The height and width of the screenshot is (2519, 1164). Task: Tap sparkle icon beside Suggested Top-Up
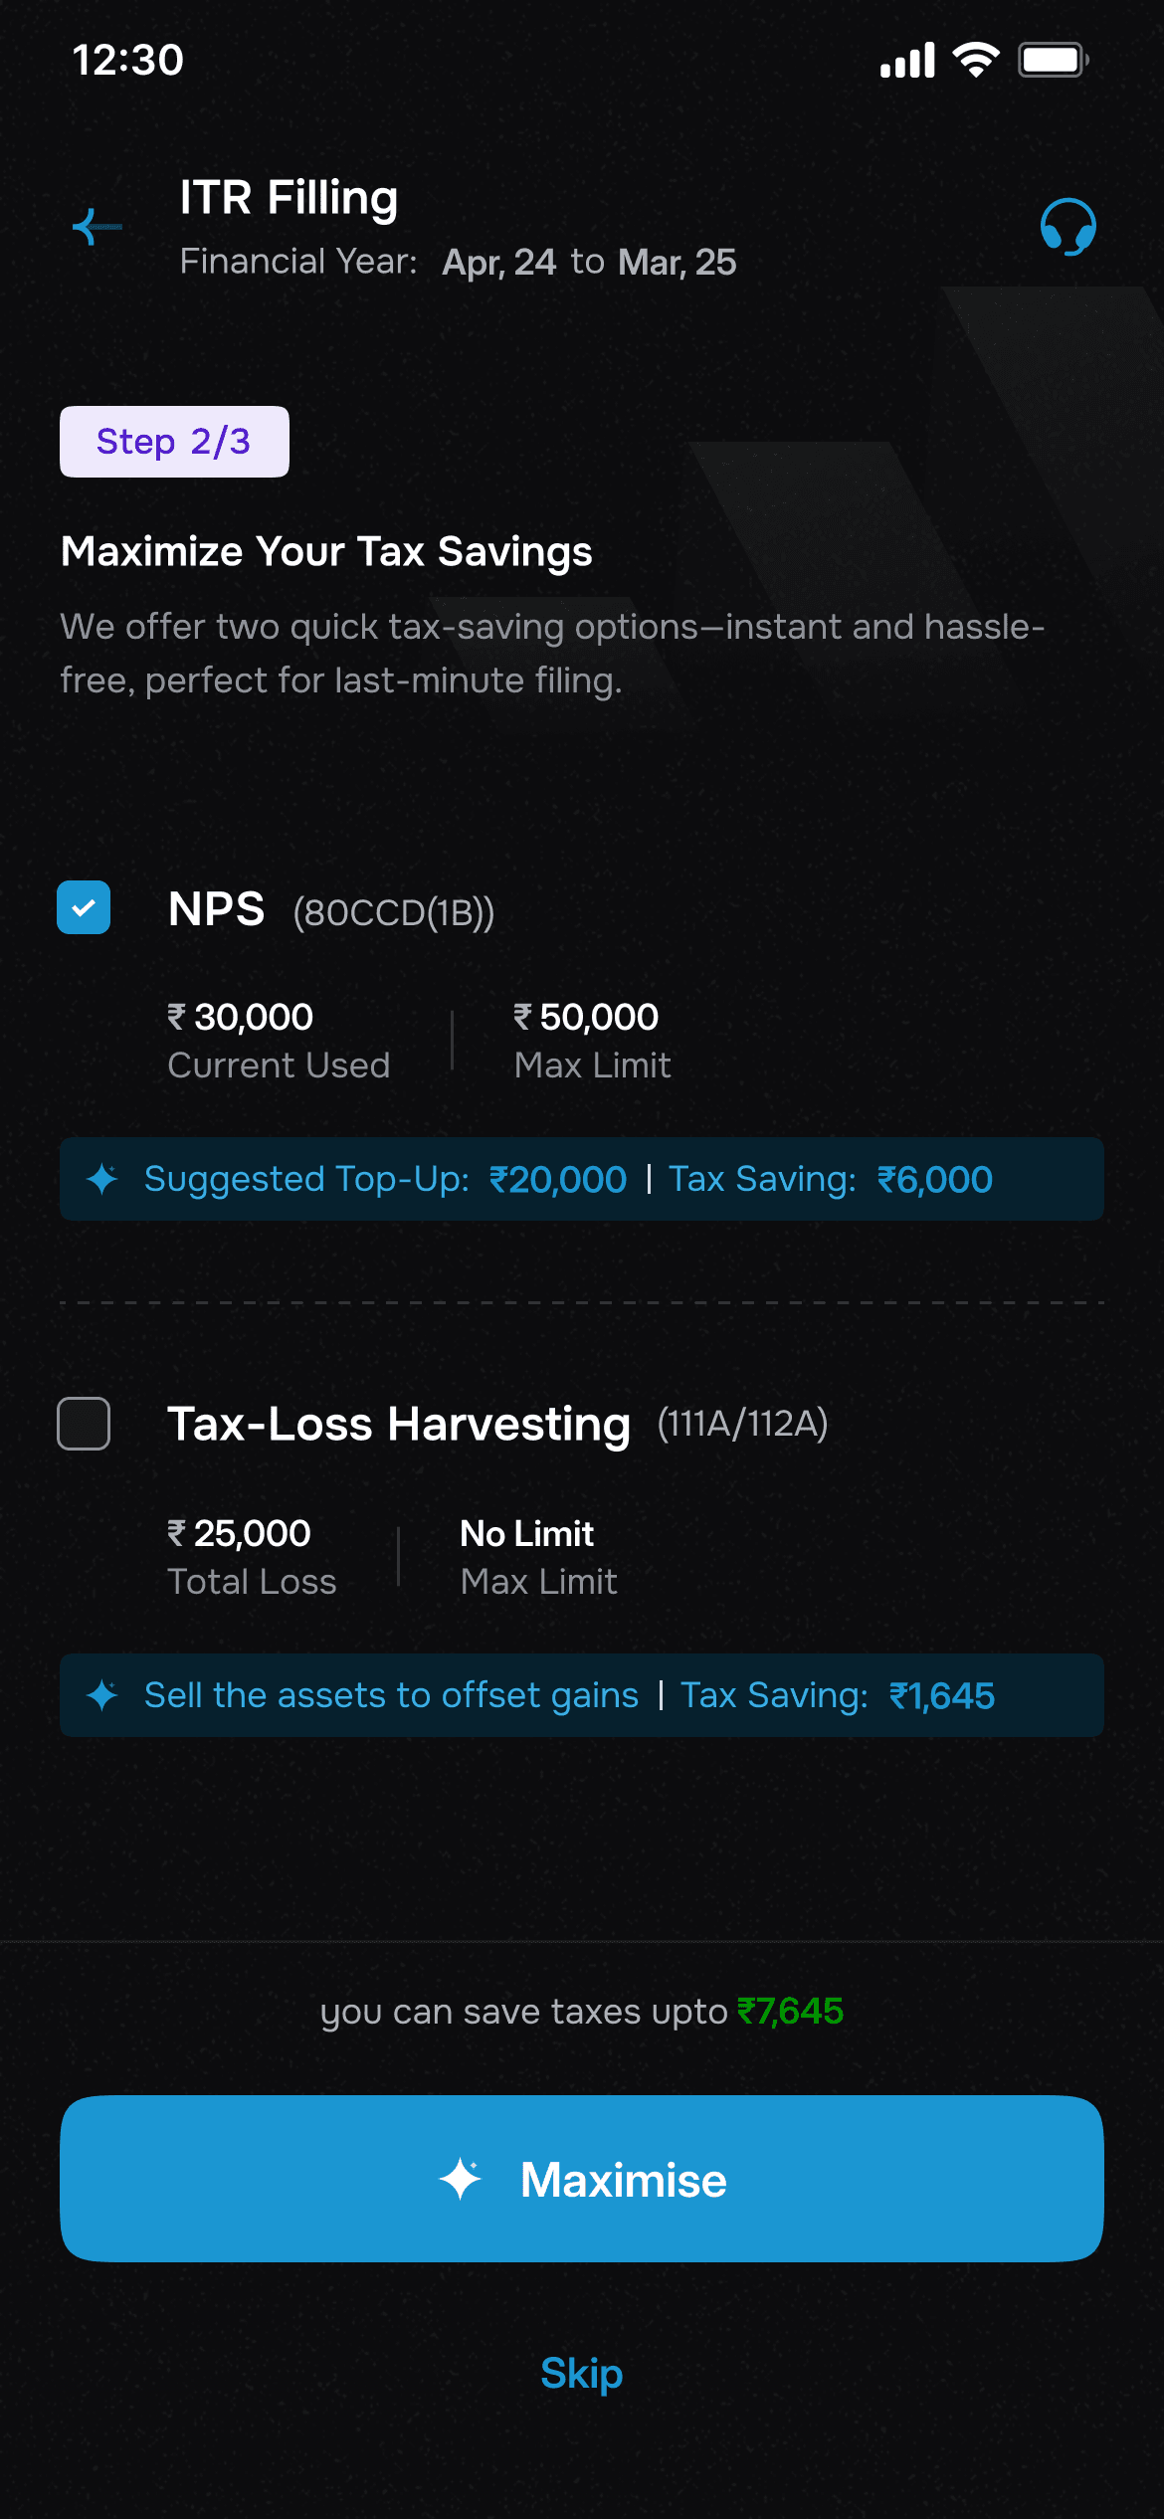(102, 1179)
